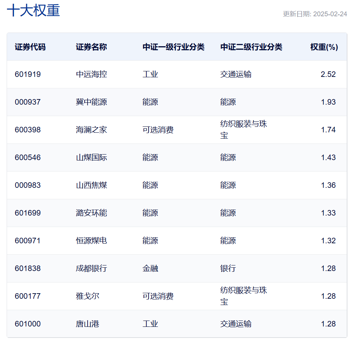353x342 pixels.
Task: Click the 证券名称 column header
Action: click(91, 47)
